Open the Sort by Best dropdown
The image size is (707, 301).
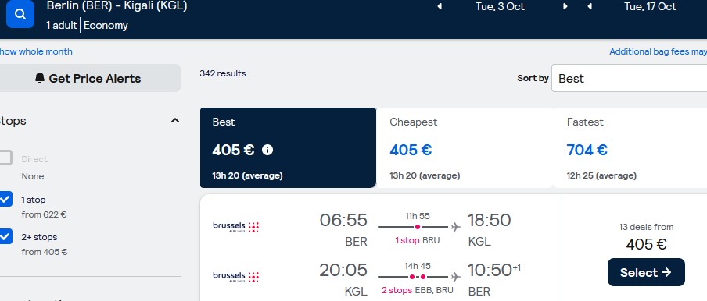pyautogui.click(x=629, y=78)
